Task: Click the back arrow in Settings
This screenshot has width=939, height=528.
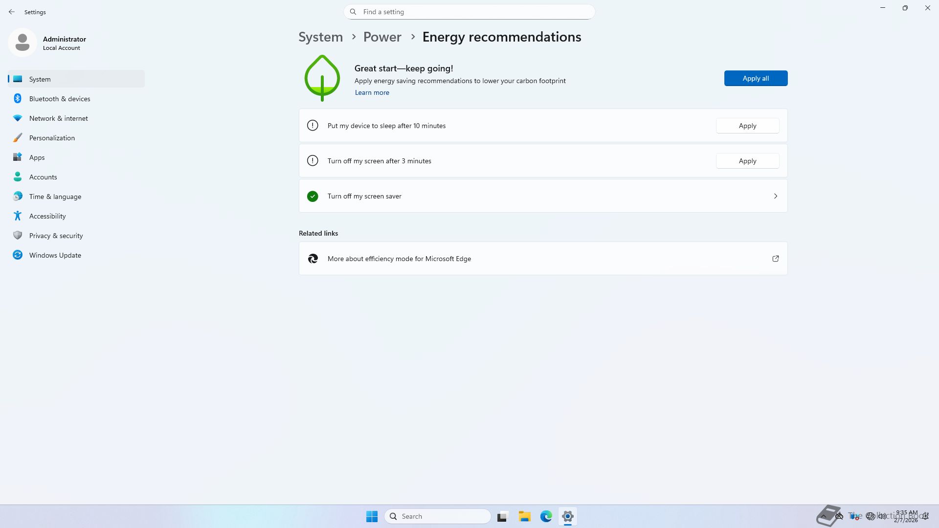Action: [12, 12]
